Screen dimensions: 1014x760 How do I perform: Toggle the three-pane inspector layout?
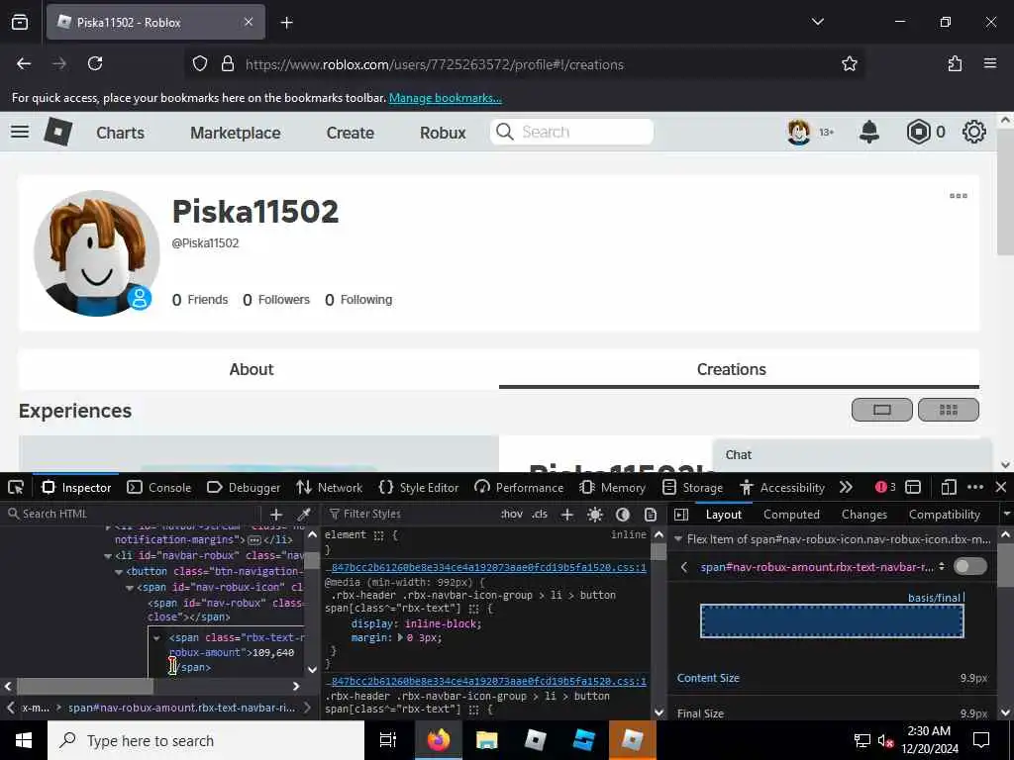click(x=681, y=515)
